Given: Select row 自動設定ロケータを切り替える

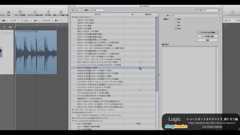Looking at the screenshot, I should pyautogui.click(x=113, y=99).
